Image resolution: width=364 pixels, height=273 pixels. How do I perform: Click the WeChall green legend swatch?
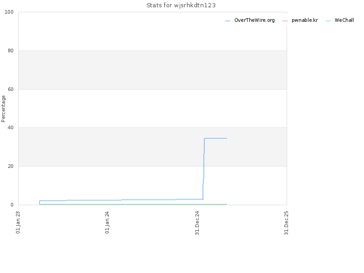click(328, 21)
